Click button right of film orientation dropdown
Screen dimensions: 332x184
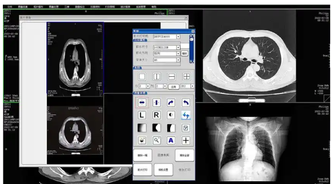pyautogui.click(x=185, y=53)
